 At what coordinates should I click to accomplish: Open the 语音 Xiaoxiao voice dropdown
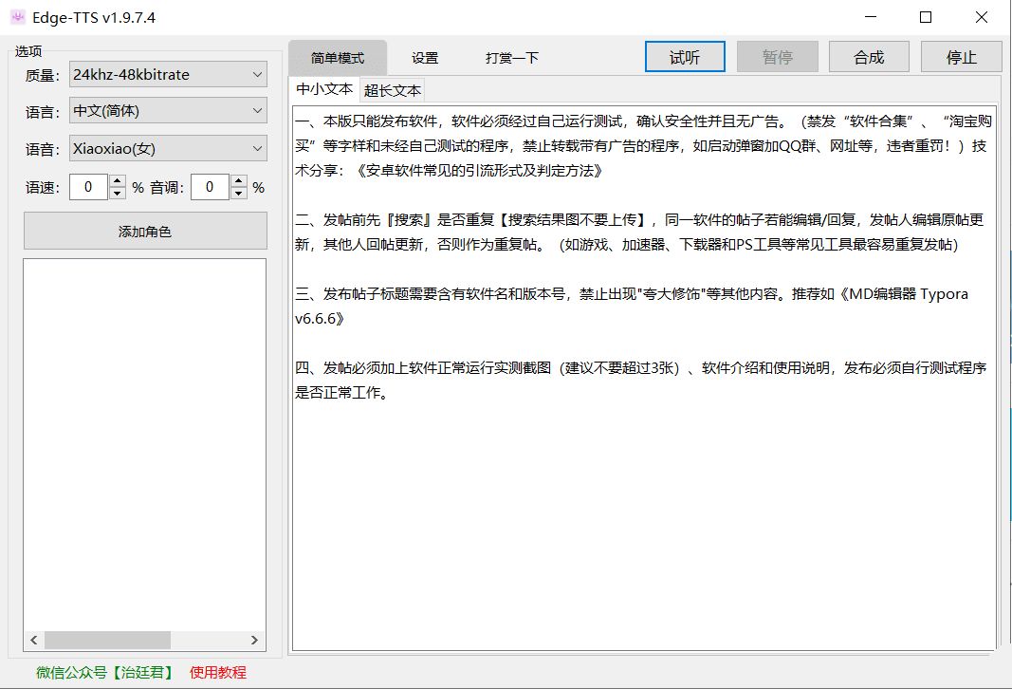coord(169,148)
